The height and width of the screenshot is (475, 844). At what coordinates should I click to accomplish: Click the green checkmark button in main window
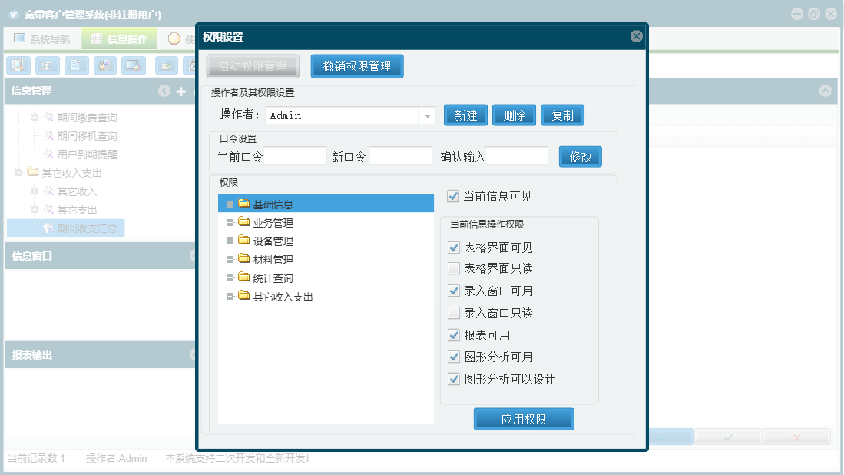(x=728, y=437)
